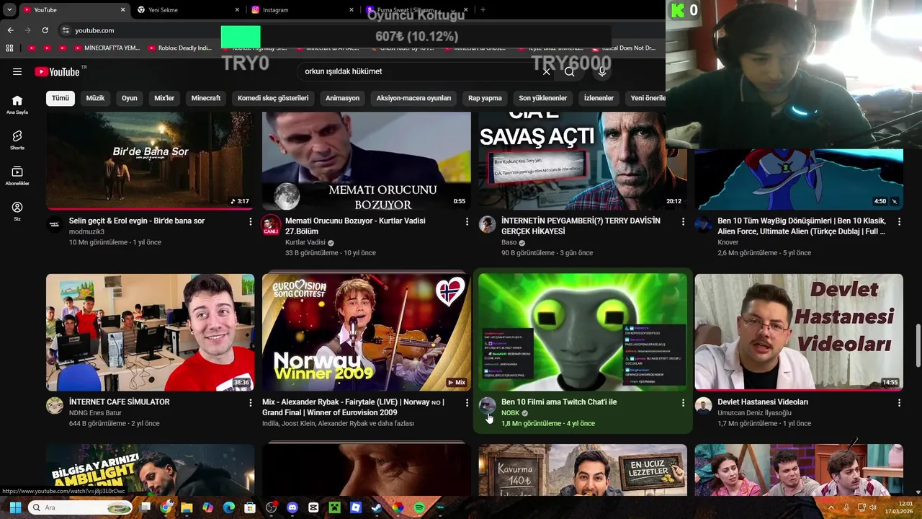922x519 pixels.
Task: Open Steam from the taskbar
Action: tap(377, 507)
